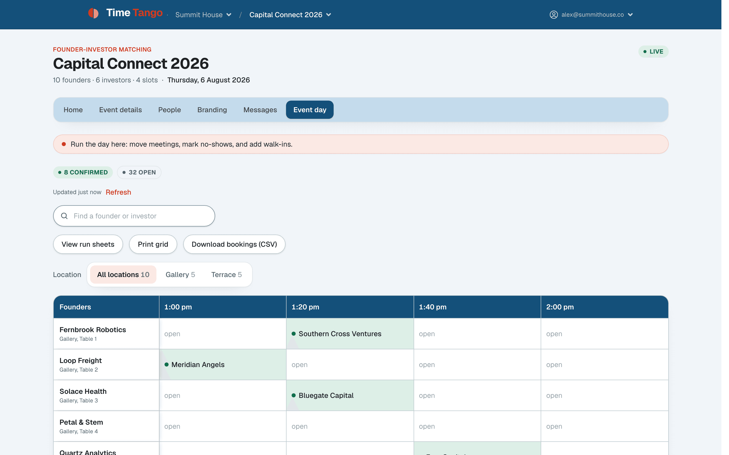Click the Fernbrook Robotics founder row
729x455 pixels.
point(106,334)
